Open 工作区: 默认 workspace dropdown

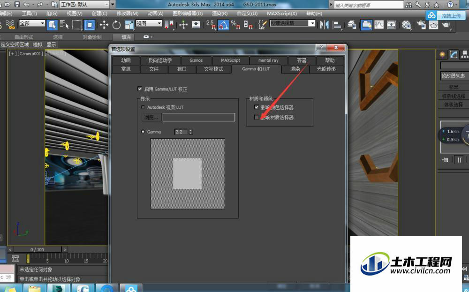(x=84, y=4)
